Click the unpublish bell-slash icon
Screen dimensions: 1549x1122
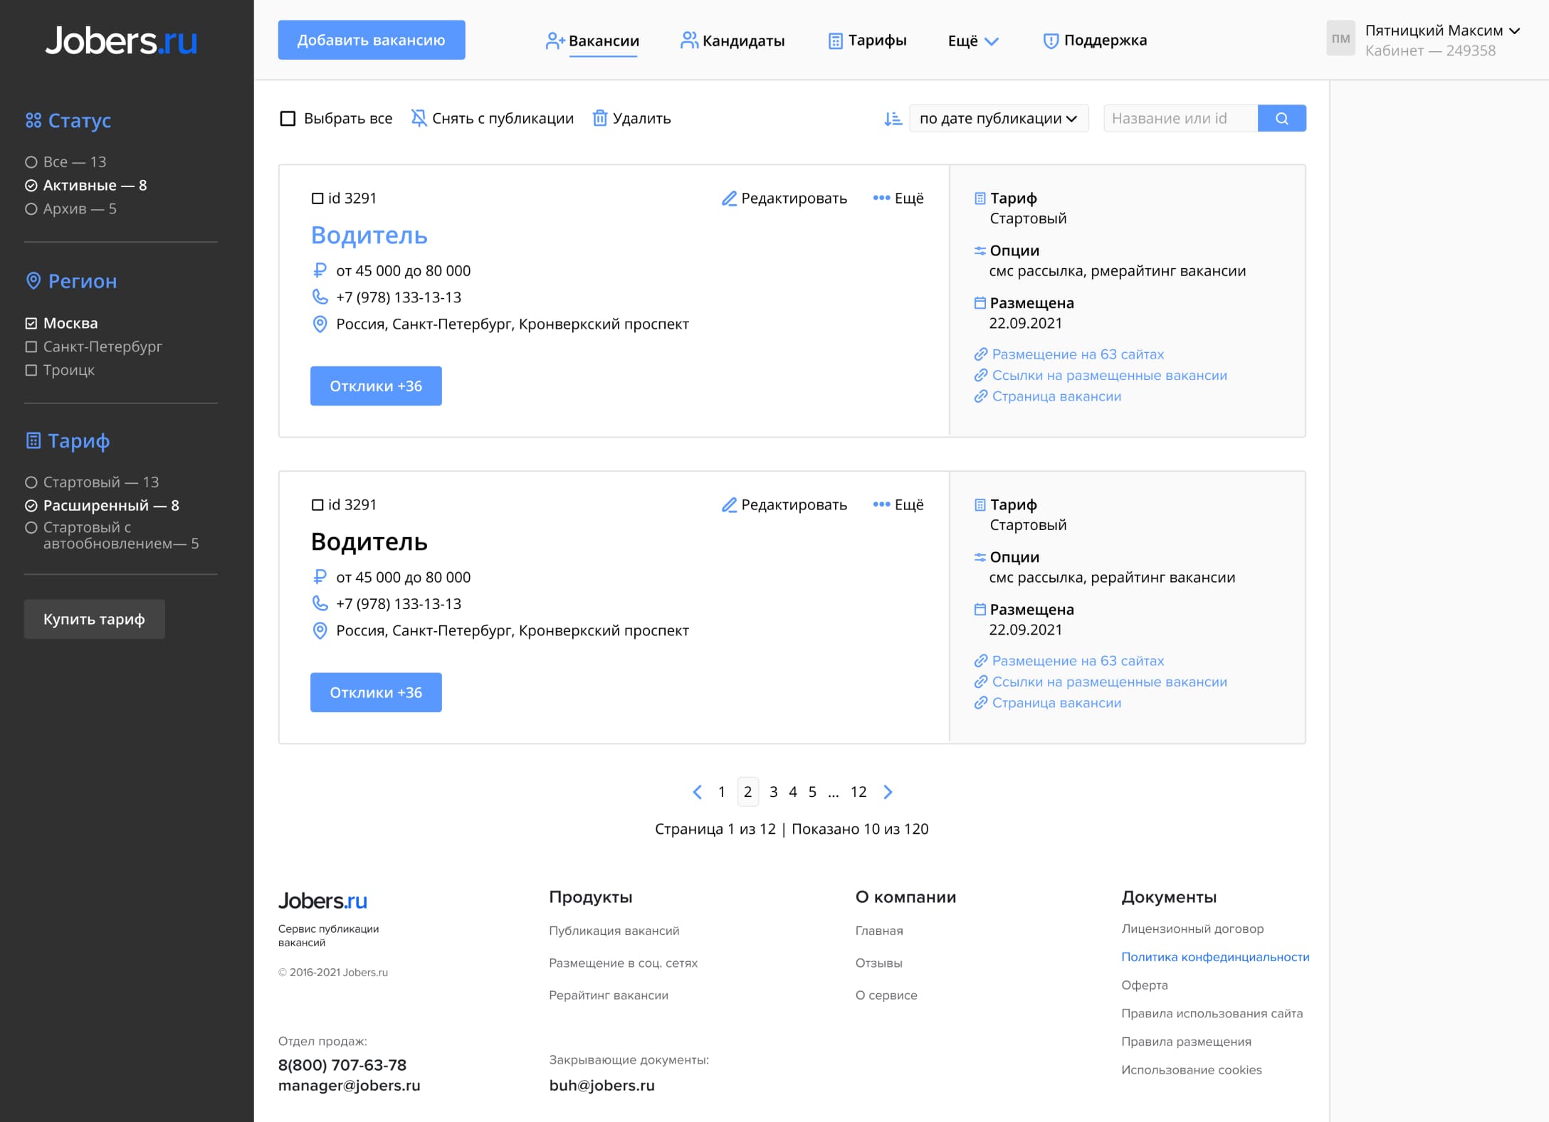coord(420,117)
